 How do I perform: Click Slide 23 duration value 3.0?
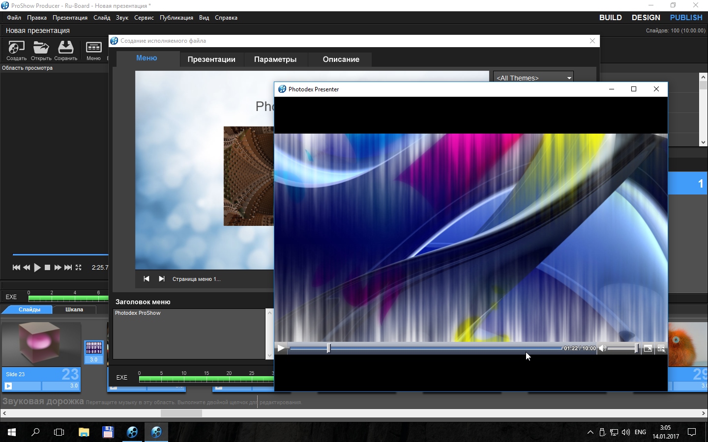tap(74, 386)
